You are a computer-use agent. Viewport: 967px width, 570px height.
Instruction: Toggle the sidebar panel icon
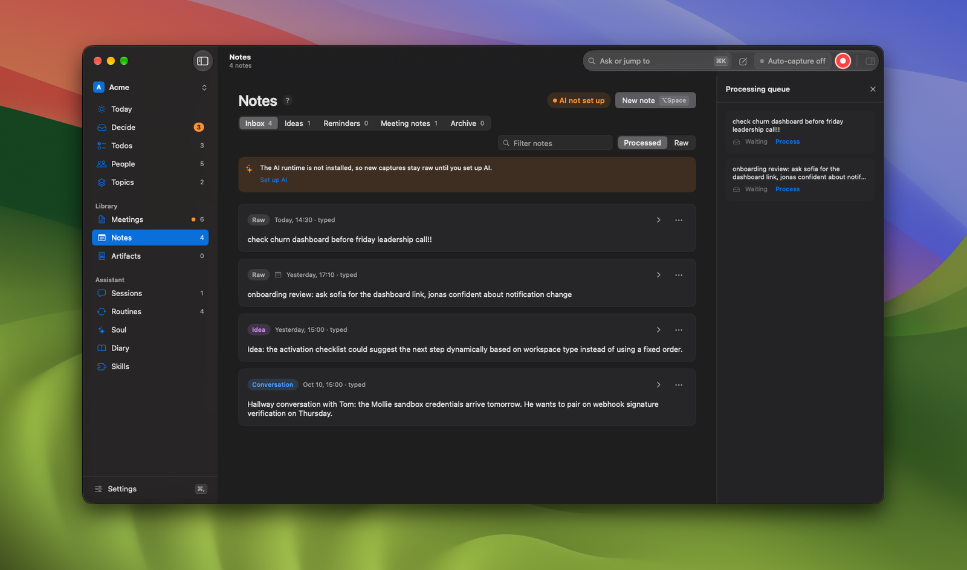coord(202,61)
